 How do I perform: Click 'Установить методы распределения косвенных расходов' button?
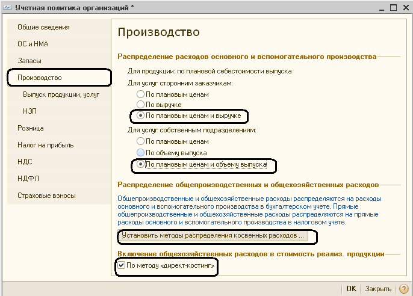click(x=213, y=235)
